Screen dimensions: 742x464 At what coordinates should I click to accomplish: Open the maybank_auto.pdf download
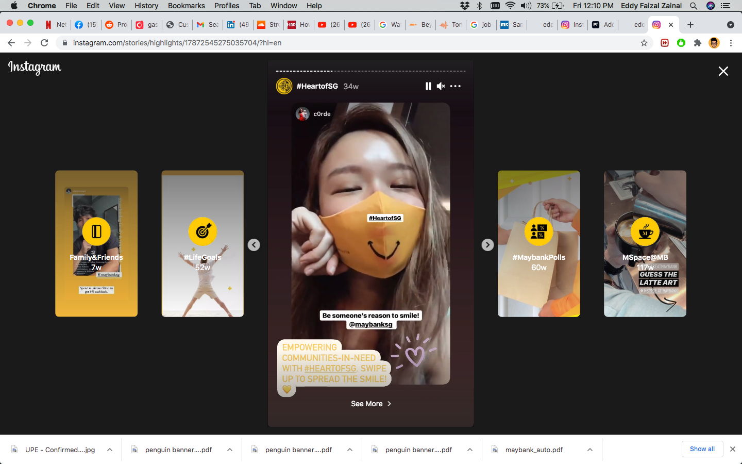(x=534, y=450)
